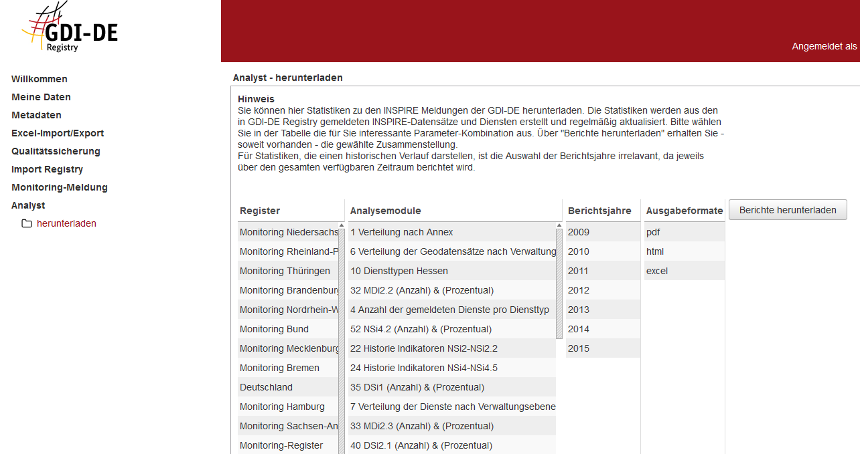Select Monitoring Nordrhein-Westfalen row
Viewport: 860px width, 454px height.
[x=288, y=310]
